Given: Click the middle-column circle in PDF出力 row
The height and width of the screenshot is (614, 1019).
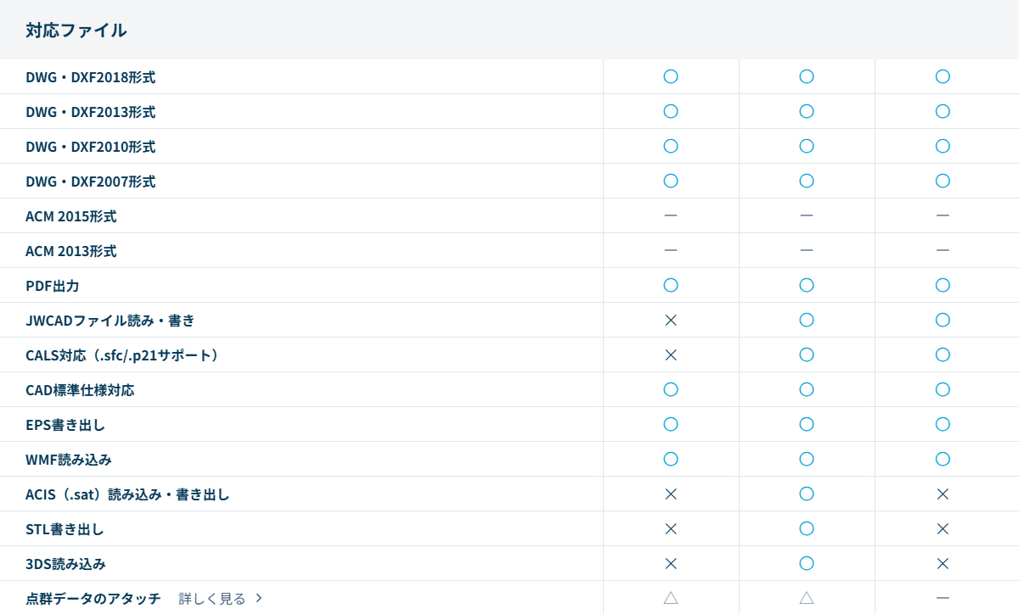Looking at the screenshot, I should tap(807, 285).
